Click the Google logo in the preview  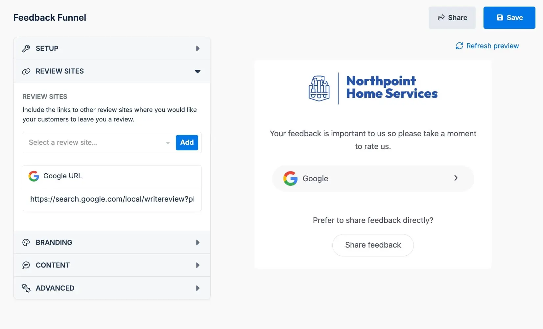[291, 179]
